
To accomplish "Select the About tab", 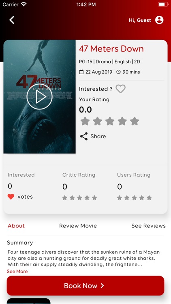I will (16, 226).
